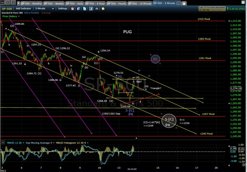The height and width of the screenshot is (172, 247).
Task: Click the 1256/1262 Gap annotation
Action: click(x=111, y=114)
